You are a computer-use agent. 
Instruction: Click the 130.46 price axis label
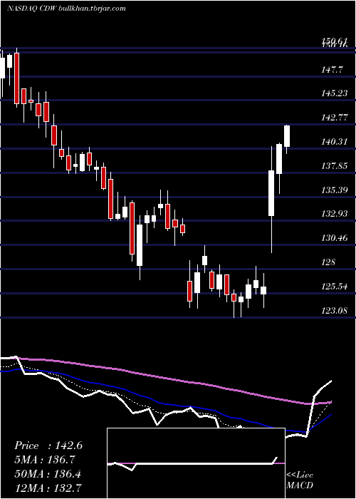(335, 237)
